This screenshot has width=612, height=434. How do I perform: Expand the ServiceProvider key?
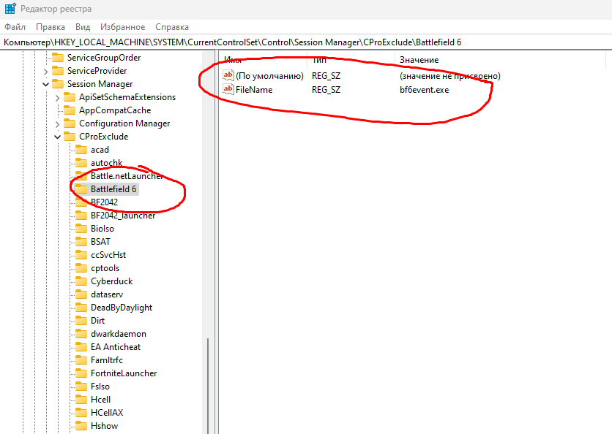[45, 72]
